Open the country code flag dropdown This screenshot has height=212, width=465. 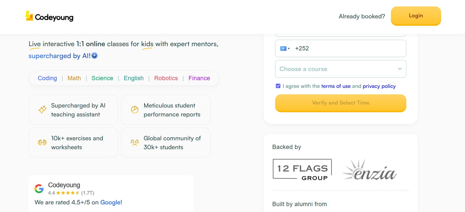click(x=285, y=48)
